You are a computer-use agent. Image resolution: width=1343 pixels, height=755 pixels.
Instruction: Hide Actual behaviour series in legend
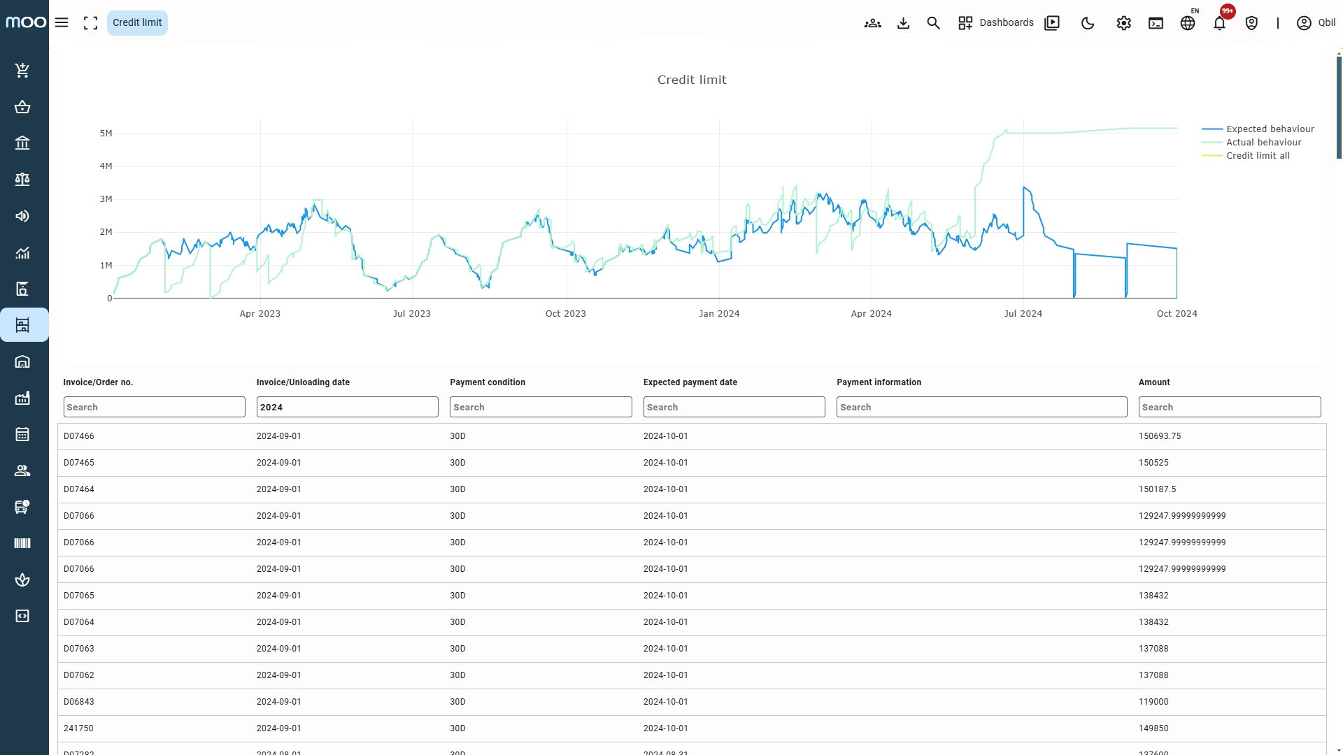pyautogui.click(x=1263, y=142)
